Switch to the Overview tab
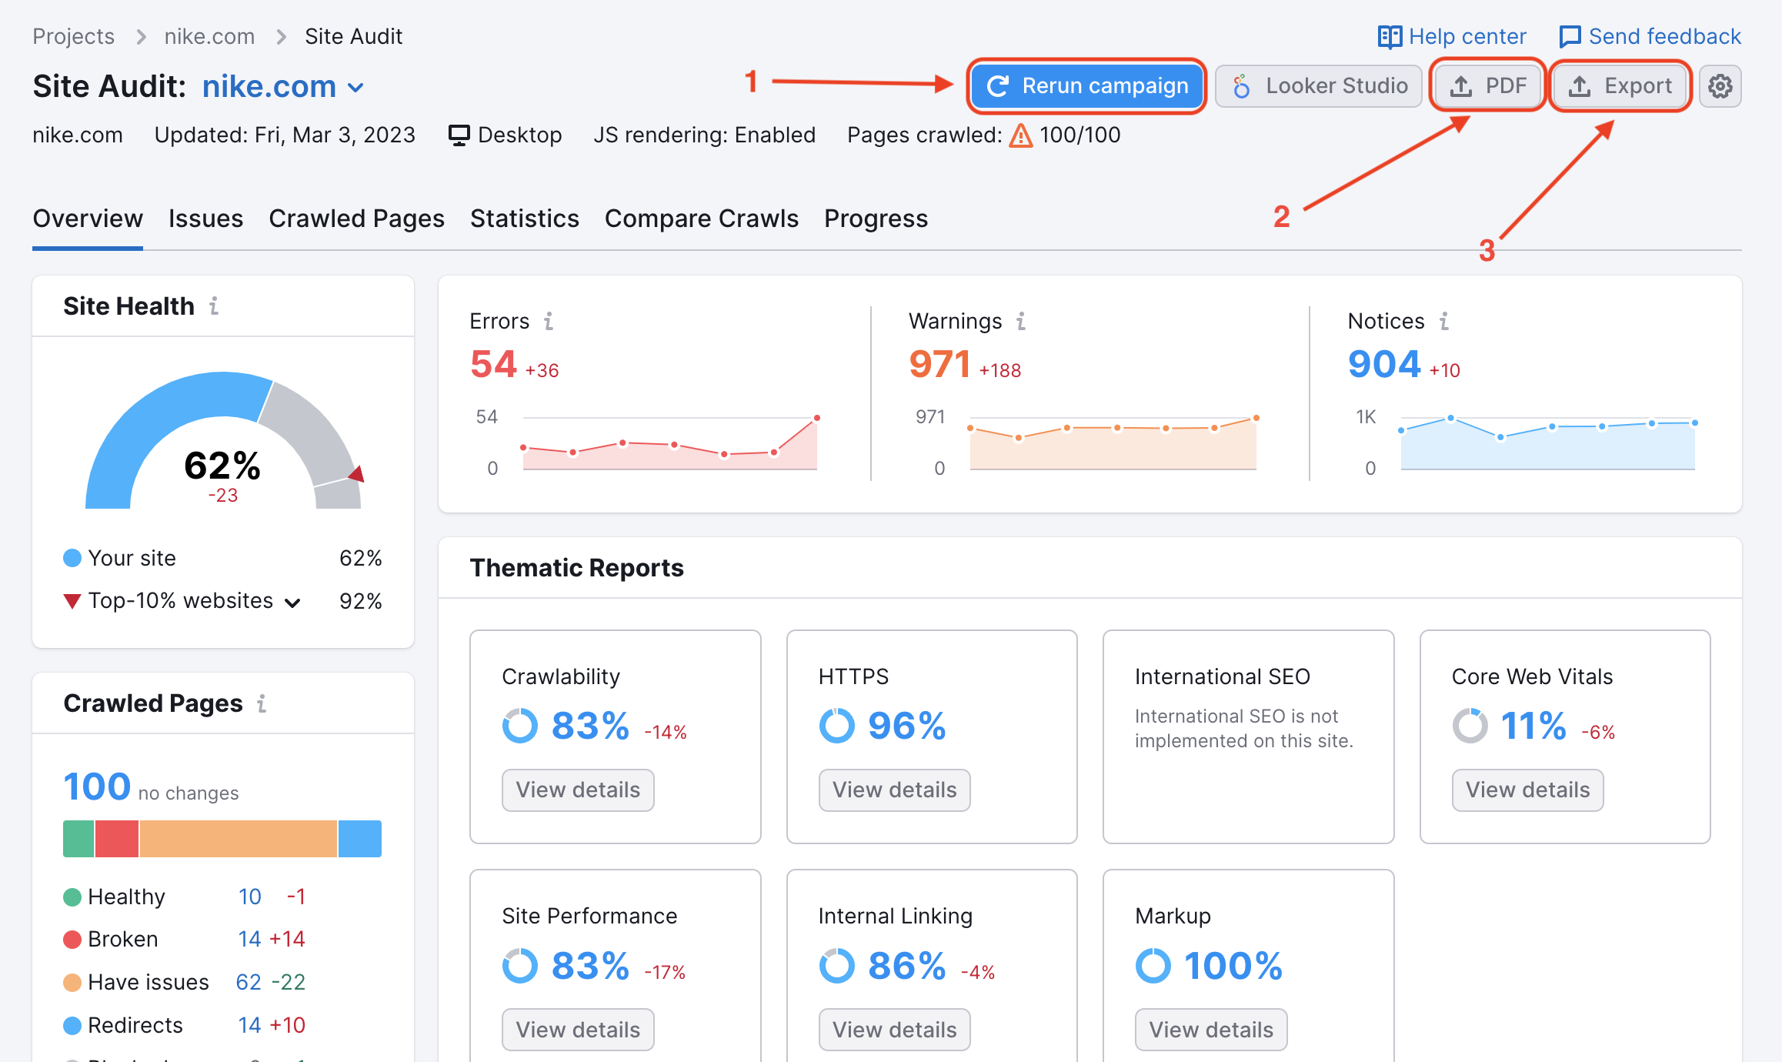Viewport: 1782px width, 1062px height. click(88, 219)
